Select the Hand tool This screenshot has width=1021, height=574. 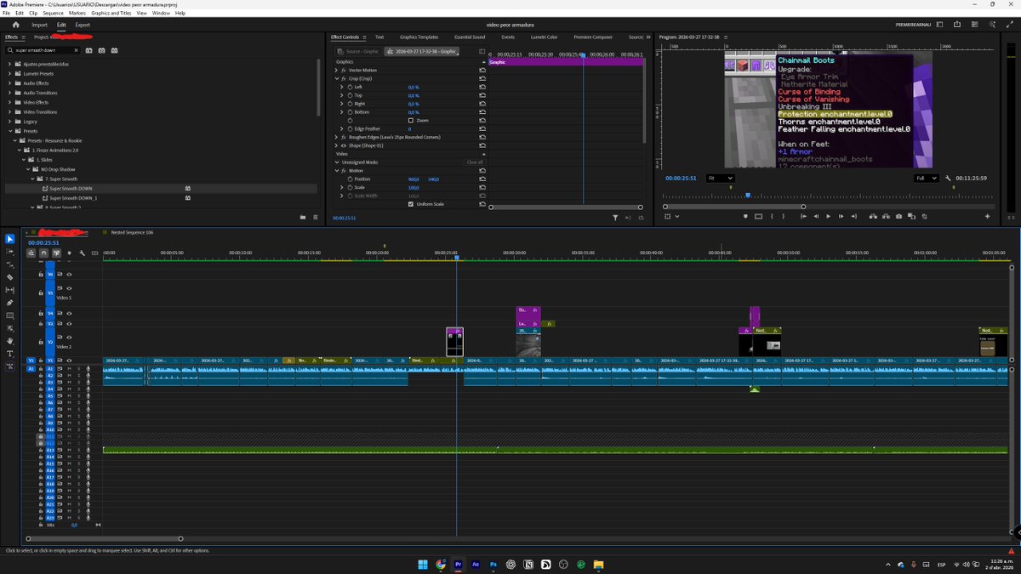[x=10, y=341]
